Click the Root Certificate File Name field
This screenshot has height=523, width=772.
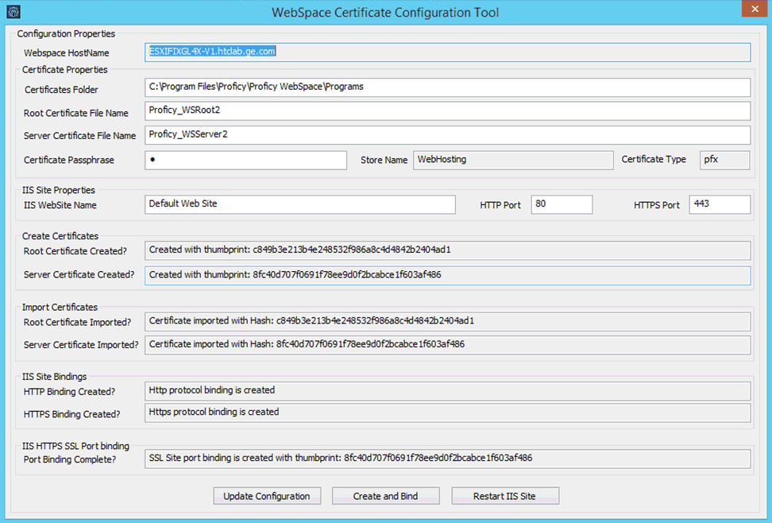pyautogui.click(x=447, y=111)
